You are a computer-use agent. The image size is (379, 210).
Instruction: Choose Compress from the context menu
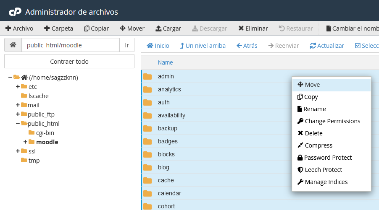click(332, 145)
